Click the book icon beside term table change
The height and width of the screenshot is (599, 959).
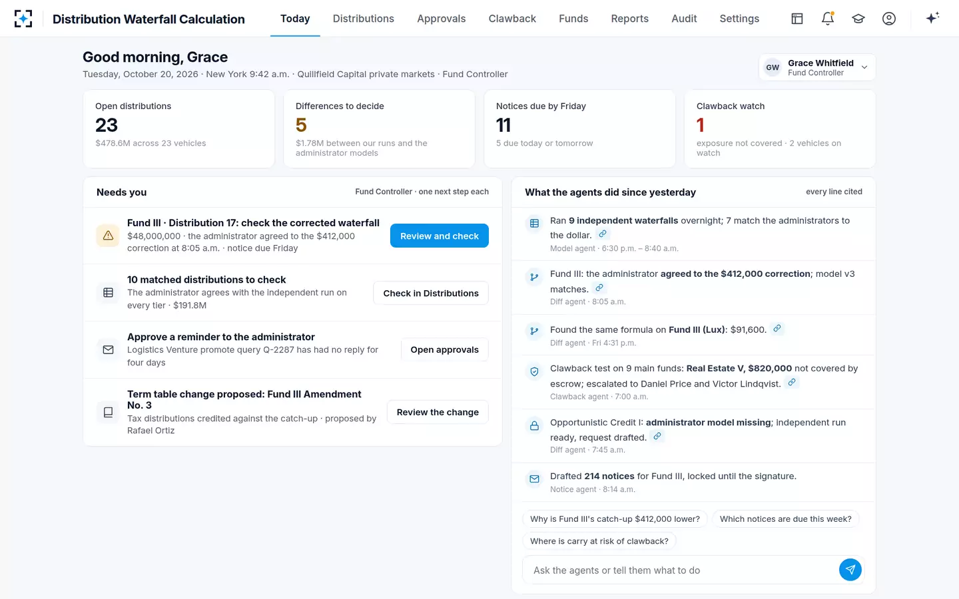(108, 413)
